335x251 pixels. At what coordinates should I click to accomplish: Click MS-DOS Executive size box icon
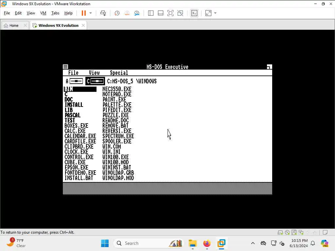[x=270, y=67]
